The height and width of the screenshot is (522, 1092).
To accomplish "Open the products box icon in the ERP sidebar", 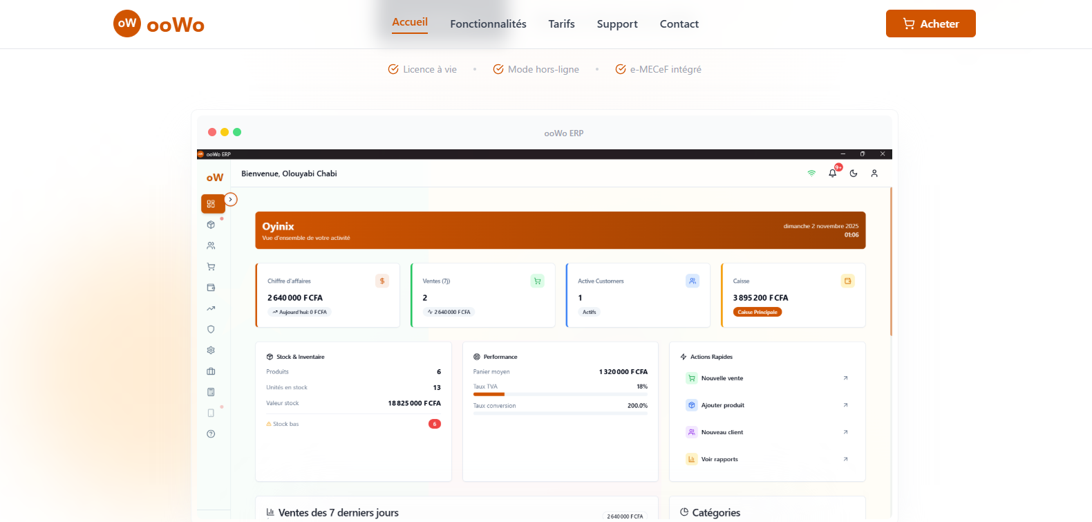I will [211, 225].
